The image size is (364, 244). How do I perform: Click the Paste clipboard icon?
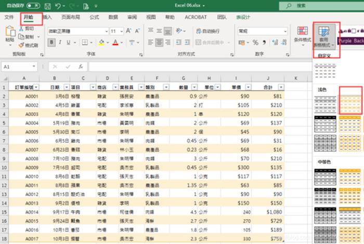(10, 31)
